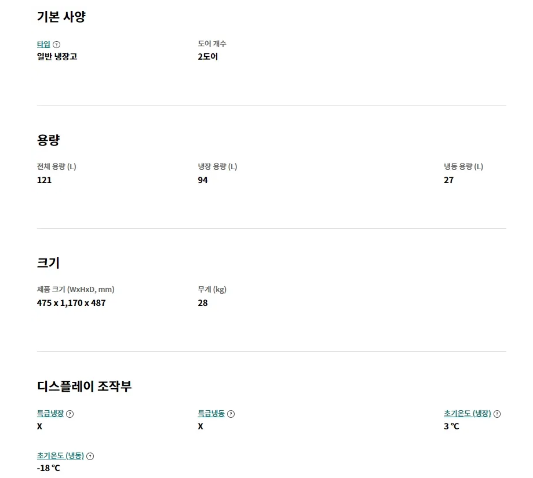Open the 초기온도 (냉동) link
Viewport: 533px width, 478px height.
(x=60, y=456)
